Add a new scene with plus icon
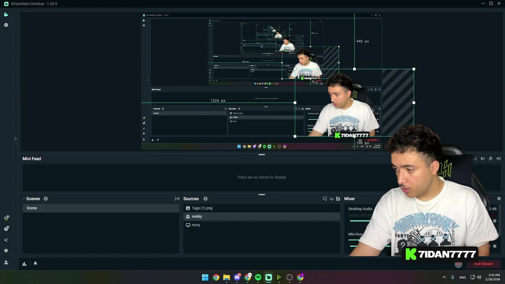This screenshot has height=284, width=505. (46, 199)
